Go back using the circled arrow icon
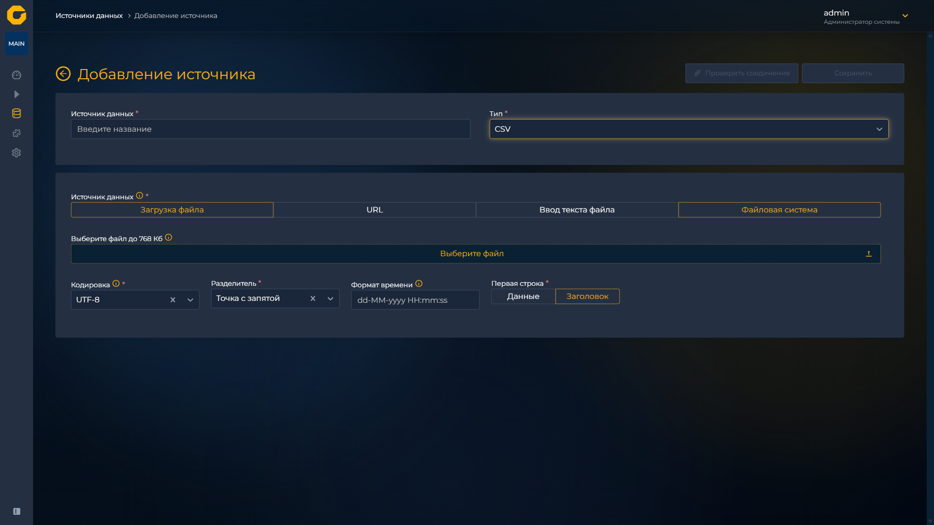The width and height of the screenshot is (934, 525). coord(63,74)
